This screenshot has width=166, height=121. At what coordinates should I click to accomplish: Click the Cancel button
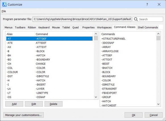[x=154, y=115]
